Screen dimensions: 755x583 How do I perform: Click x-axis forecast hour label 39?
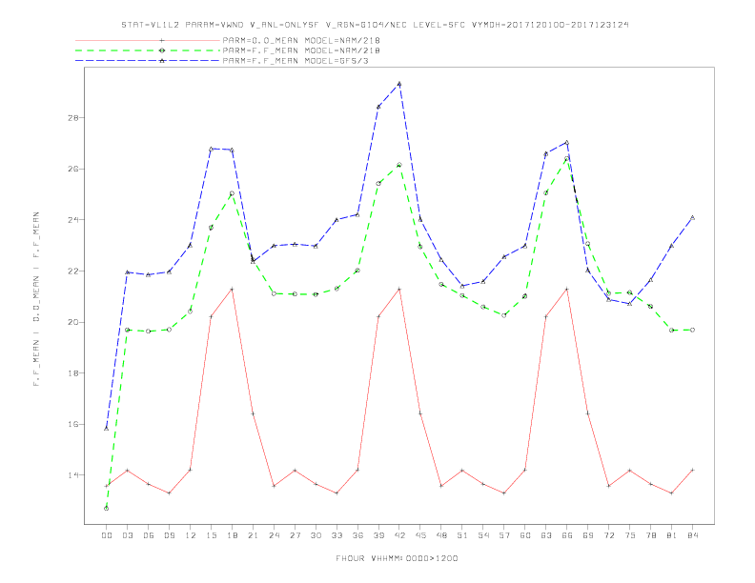click(x=378, y=535)
